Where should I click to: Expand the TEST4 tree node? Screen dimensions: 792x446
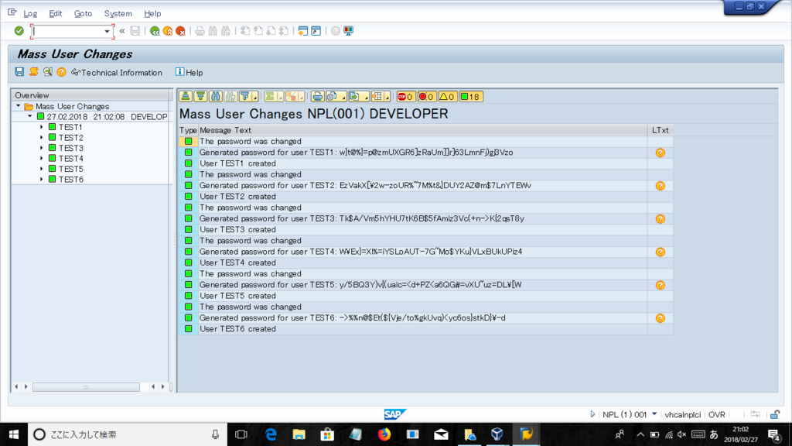click(42, 158)
